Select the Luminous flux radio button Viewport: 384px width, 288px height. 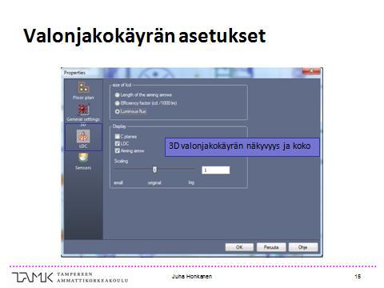pyautogui.click(x=117, y=111)
